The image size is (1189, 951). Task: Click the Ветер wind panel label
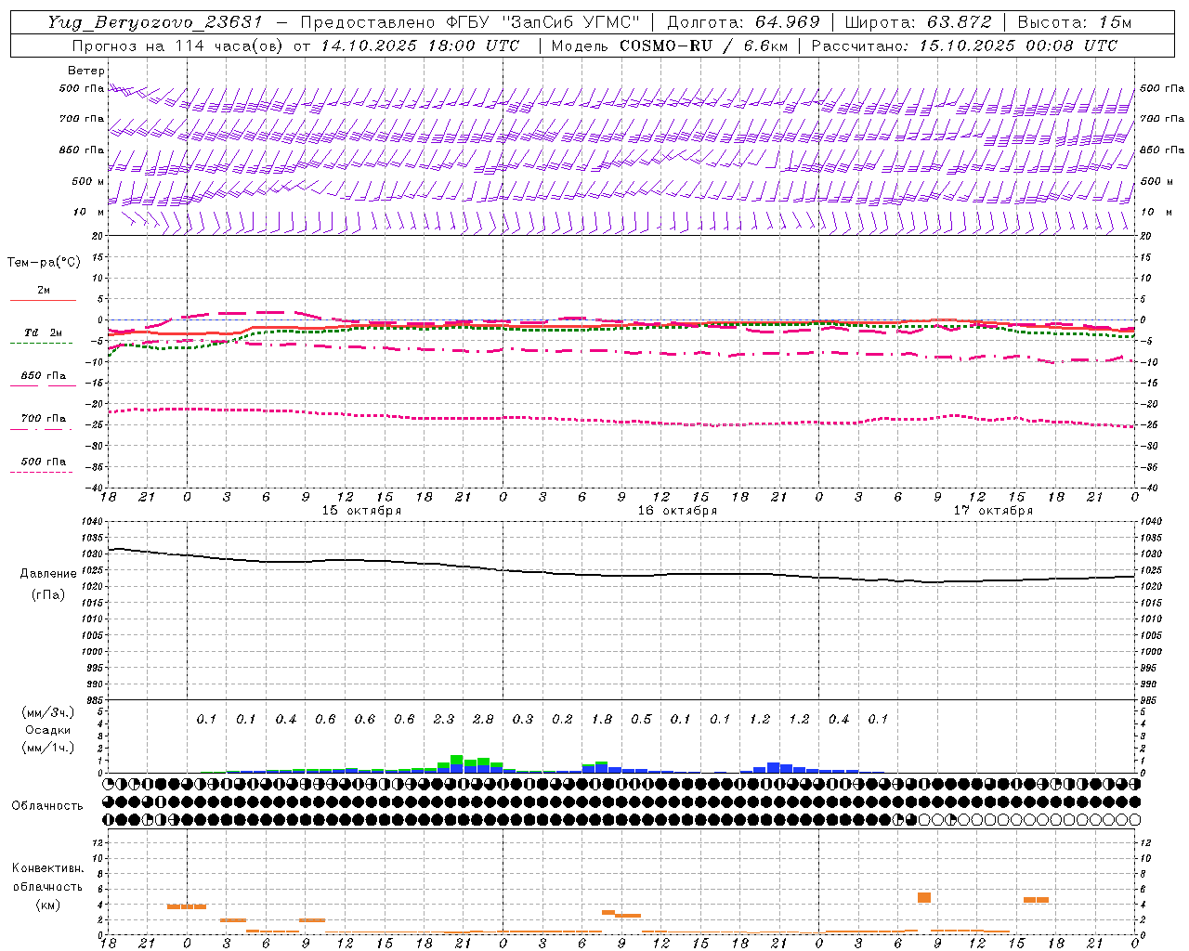(85, 71)
